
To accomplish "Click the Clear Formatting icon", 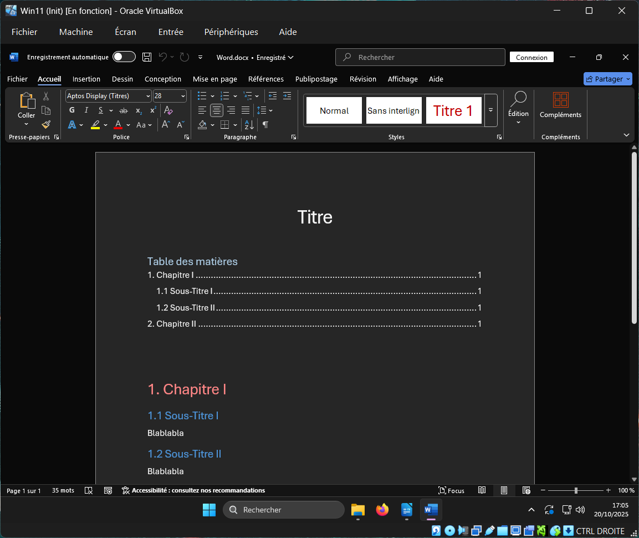I will (x=168, y=110).
